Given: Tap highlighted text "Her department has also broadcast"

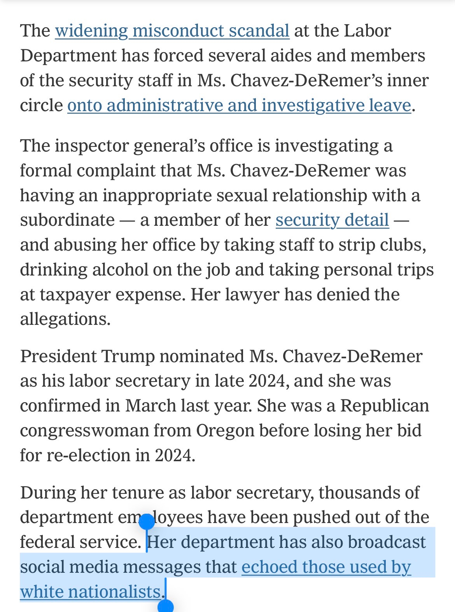Looking at the screenshot, I should tap(286, 542).
